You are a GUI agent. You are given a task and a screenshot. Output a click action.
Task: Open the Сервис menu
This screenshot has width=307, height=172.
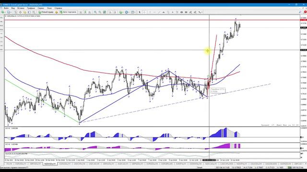(41, 8)
